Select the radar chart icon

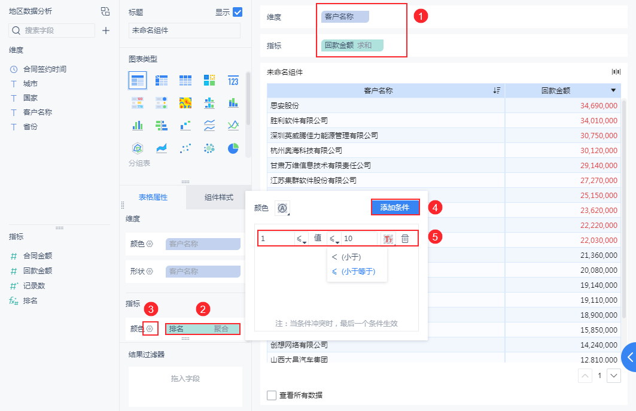coord(138,148)
